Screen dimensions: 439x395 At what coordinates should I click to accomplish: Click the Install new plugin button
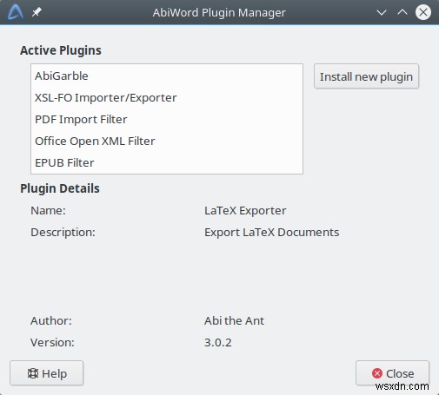click(x=366, y=76)
